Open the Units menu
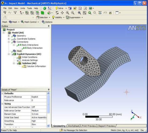The height and width of the screenshot is (133, 148). (x=23, y=8)
